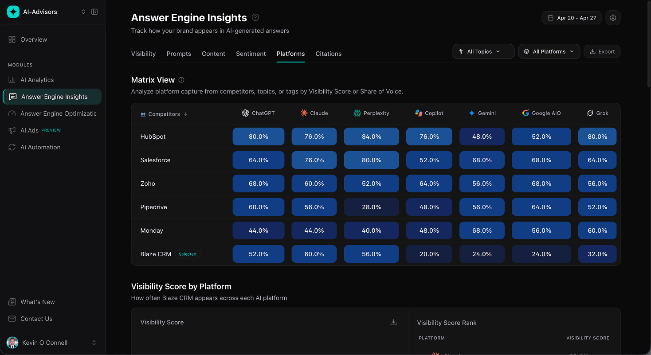Click the calendar icon in date range
This screenshot has width=651, height=355.
(x=550, y=18)
